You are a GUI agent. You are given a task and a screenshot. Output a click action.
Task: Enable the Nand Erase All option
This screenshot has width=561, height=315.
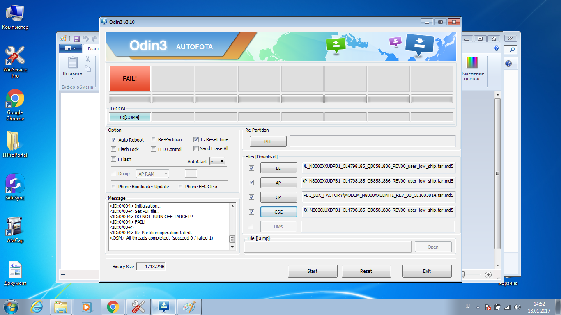coord(196,148)
